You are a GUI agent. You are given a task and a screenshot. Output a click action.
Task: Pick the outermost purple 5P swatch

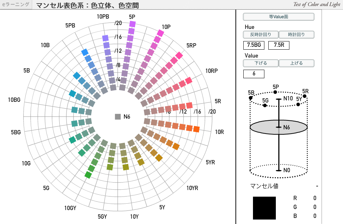132,24
